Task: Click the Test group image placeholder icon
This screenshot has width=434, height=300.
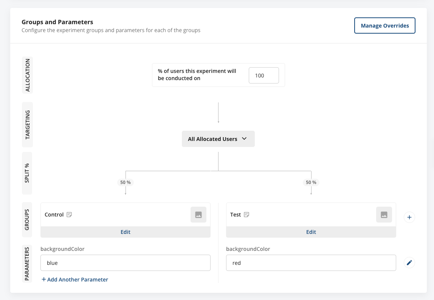Action: (x=384, y=215)
